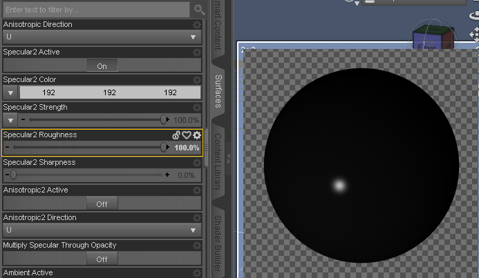Viewport: 479px width, 278px height.
Task: Expand Specular2 Color map dropdown arrow
Action: coord(10,92)
